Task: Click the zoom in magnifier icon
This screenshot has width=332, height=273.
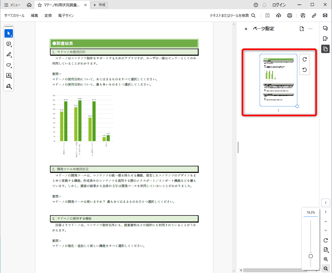Action: 326,259
